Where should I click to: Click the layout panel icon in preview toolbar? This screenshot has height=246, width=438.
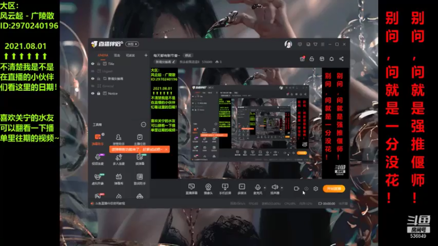pos(322,59)
